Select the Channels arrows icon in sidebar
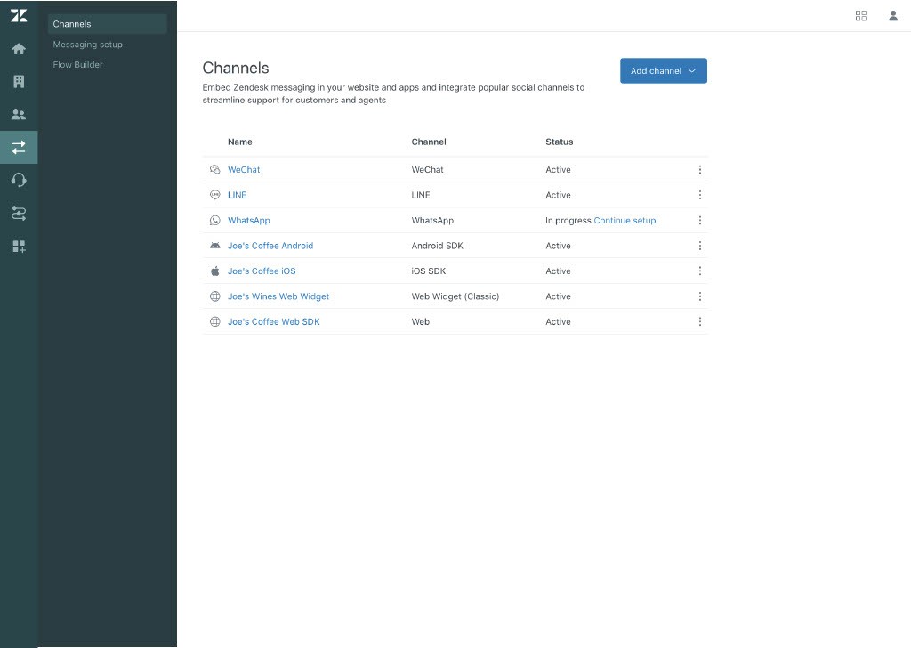 coord(19,147)
